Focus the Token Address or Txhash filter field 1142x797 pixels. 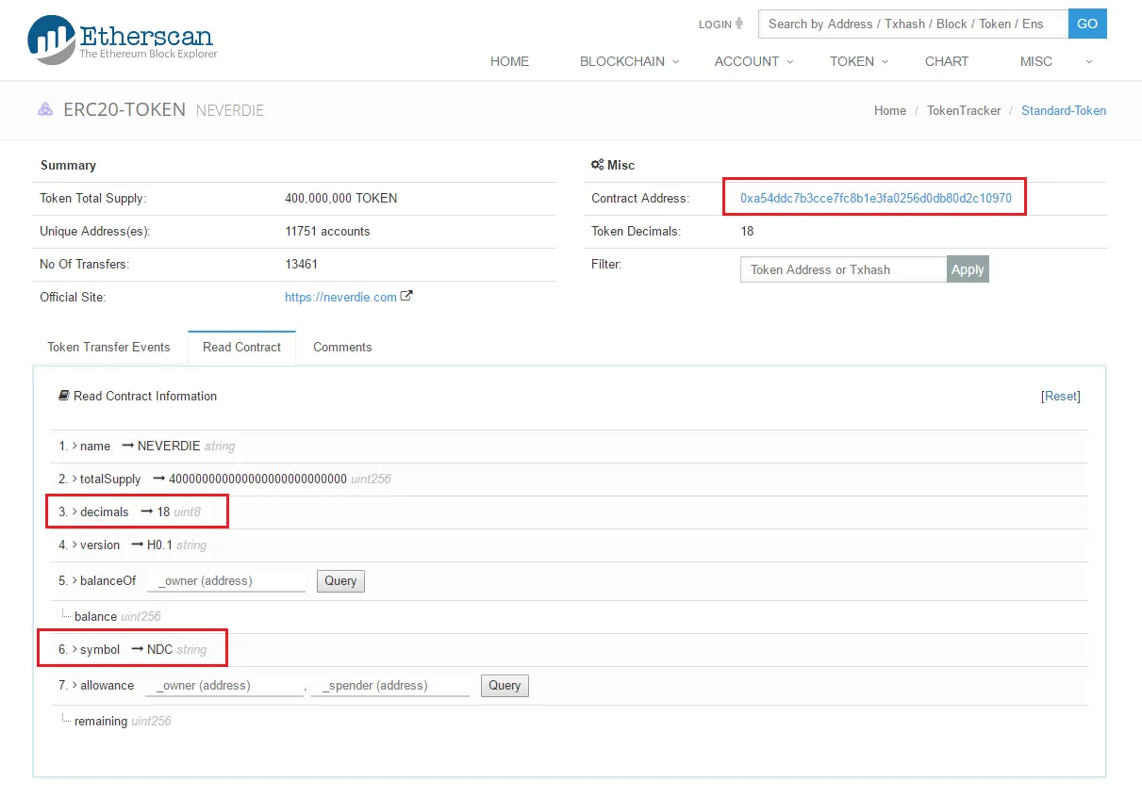tap(843, 269)
